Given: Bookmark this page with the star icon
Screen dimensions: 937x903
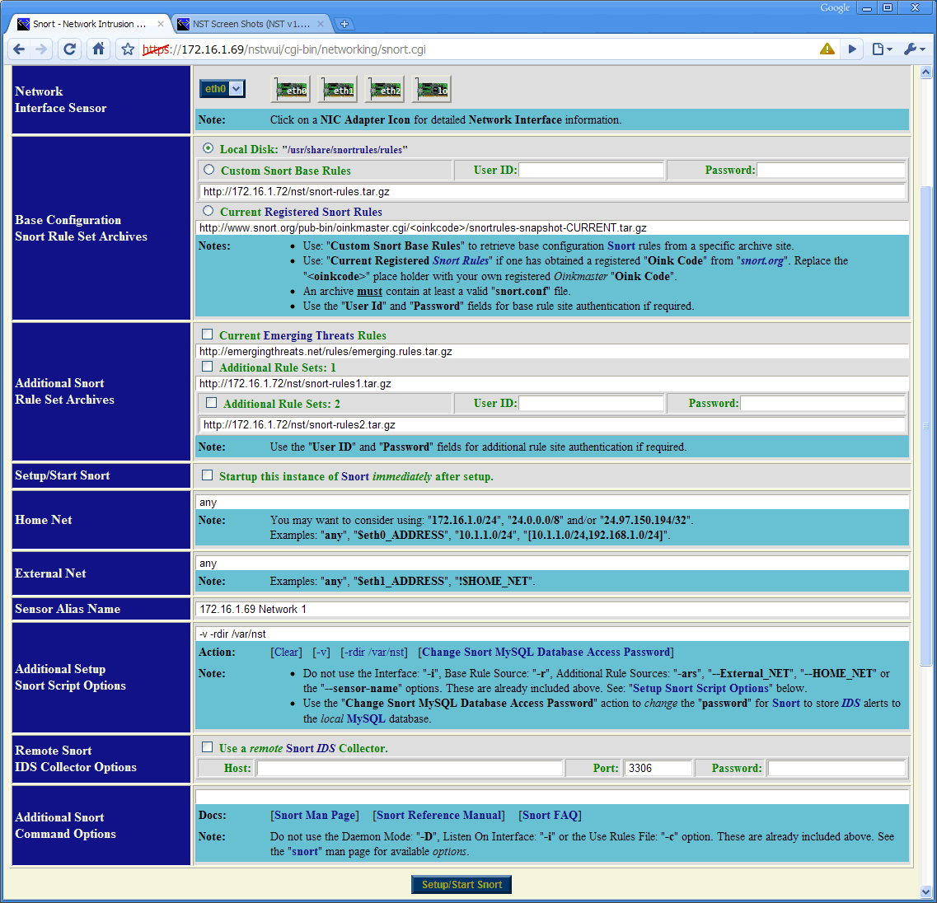Looking at the screenshot, I should (128, 49).
